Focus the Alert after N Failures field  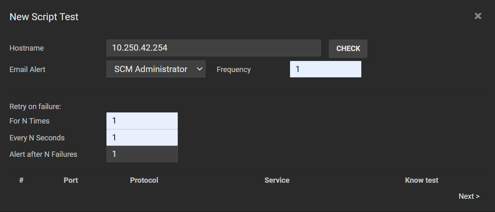click(142, 154)
